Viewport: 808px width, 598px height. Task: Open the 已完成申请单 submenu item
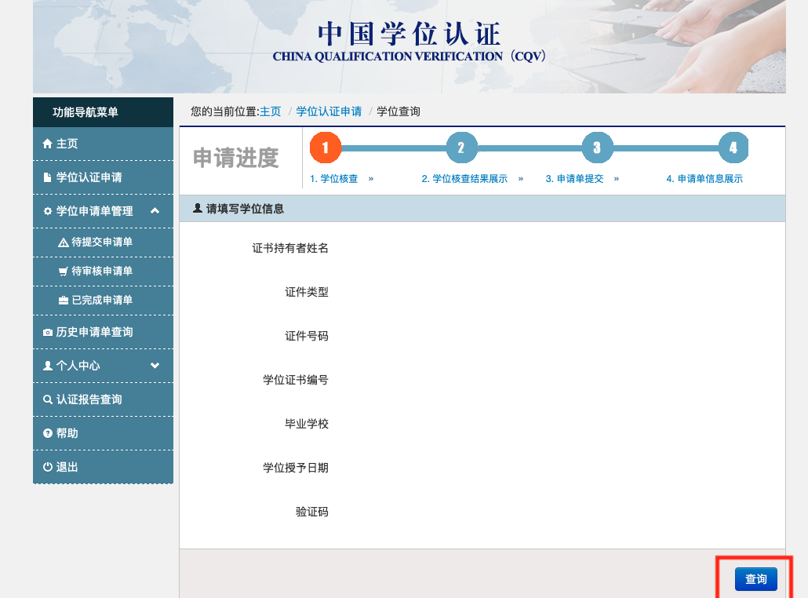point(102,301)
